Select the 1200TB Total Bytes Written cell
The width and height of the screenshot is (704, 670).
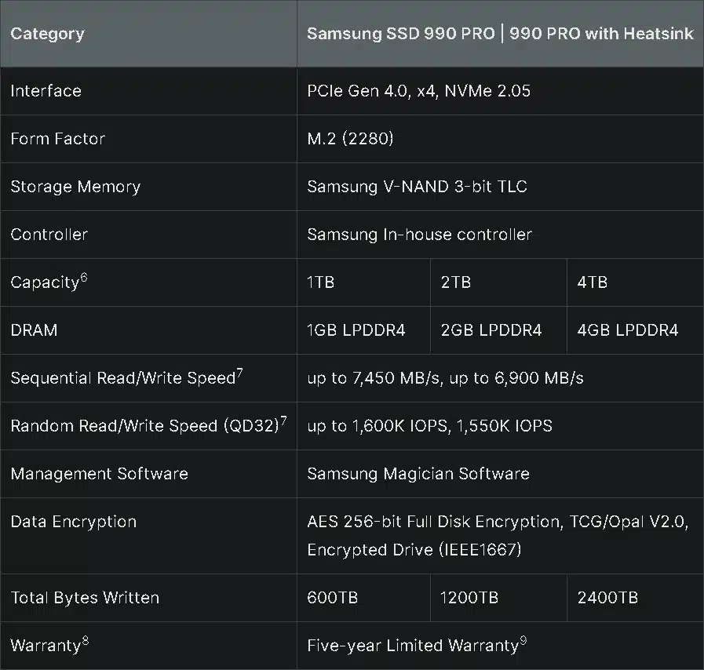(469, 598)
